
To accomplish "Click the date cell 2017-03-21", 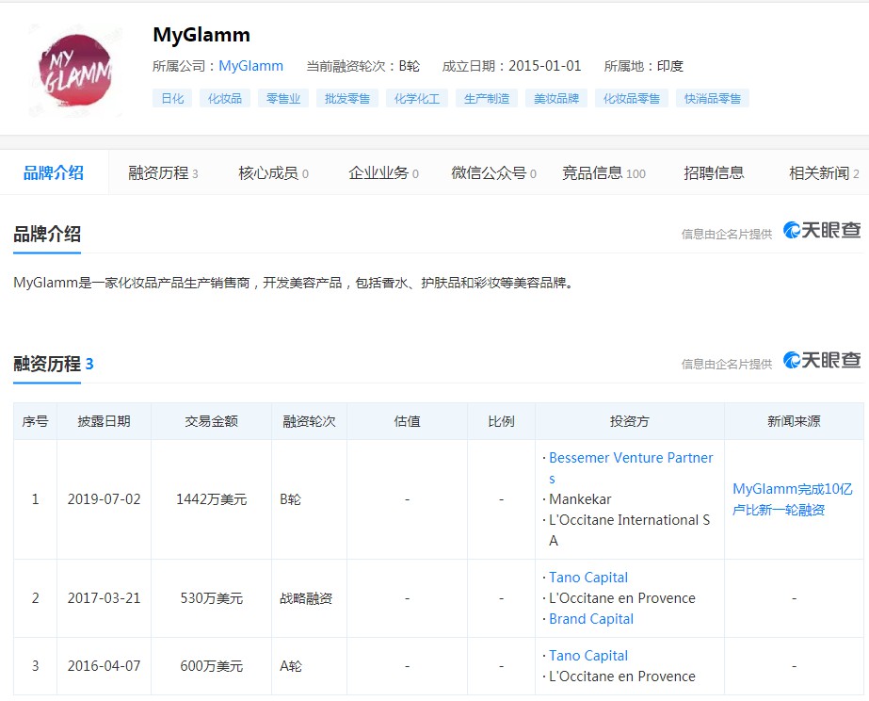I will point(105,598).
